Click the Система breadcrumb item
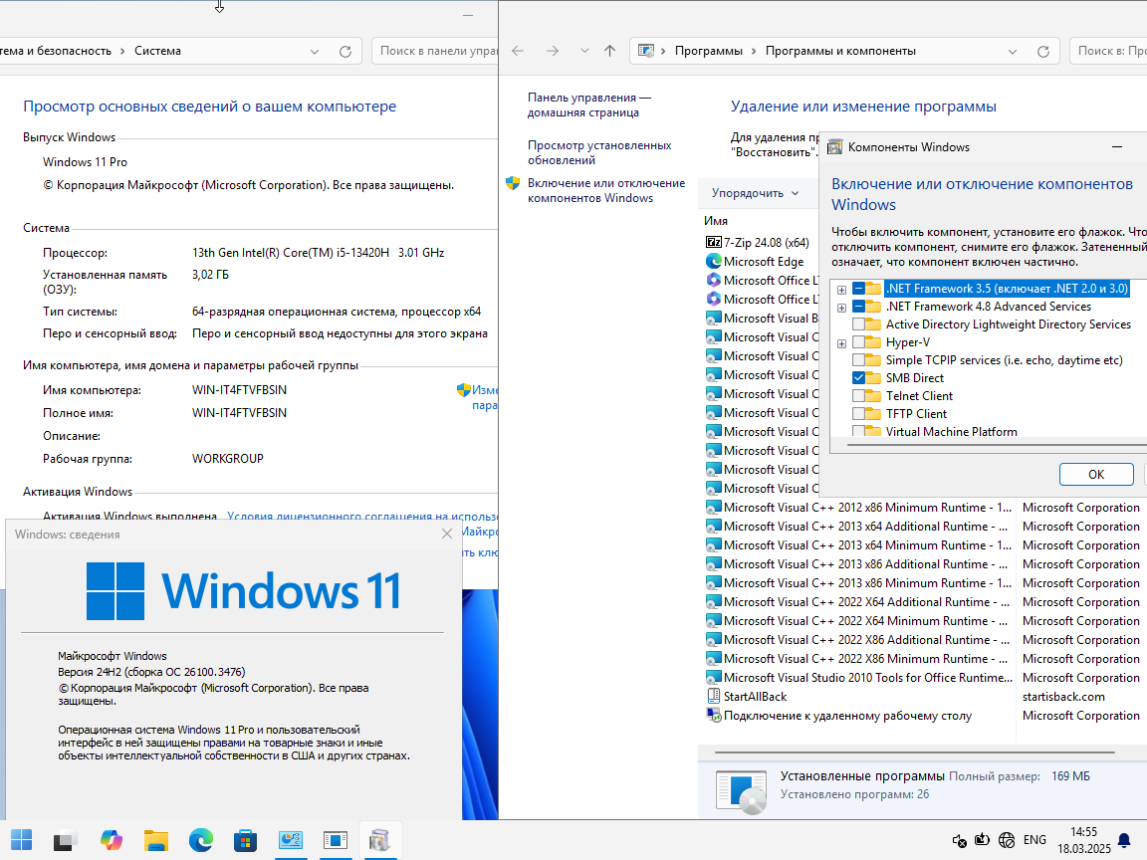This screenshot has height=860, width=1147. pyautogui.click(x=157, y=51)
